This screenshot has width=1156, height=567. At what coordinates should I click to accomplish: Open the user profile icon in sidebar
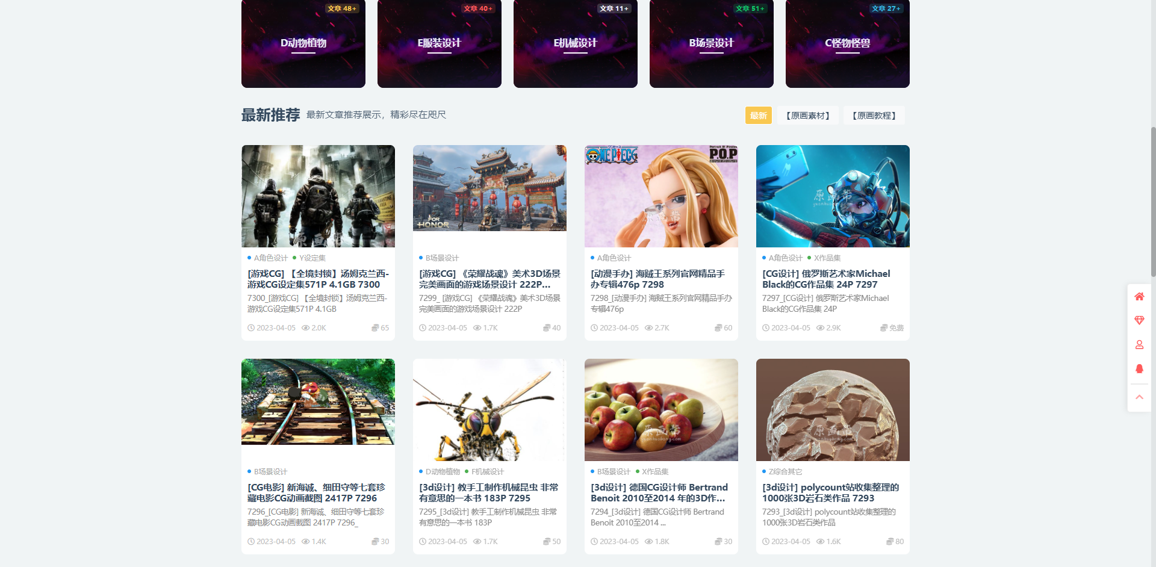click(x=1139, y=345)
